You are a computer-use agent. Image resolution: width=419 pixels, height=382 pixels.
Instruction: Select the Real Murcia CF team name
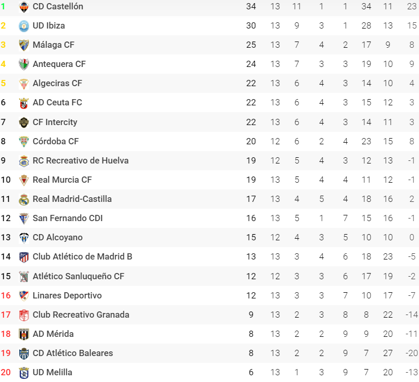tap(62, 180)
